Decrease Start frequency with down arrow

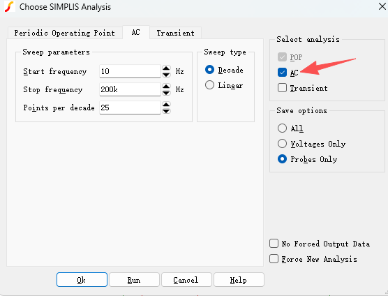pos(166,75)
